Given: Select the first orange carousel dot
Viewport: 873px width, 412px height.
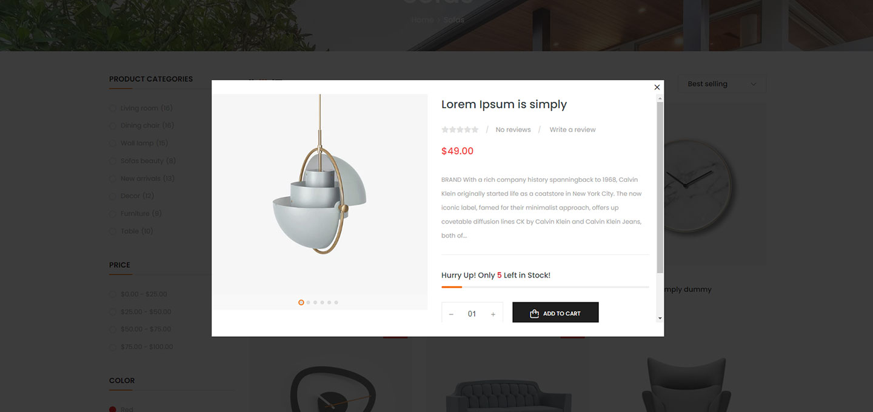Looking at the screenshot, I should [x=301, y=302].
